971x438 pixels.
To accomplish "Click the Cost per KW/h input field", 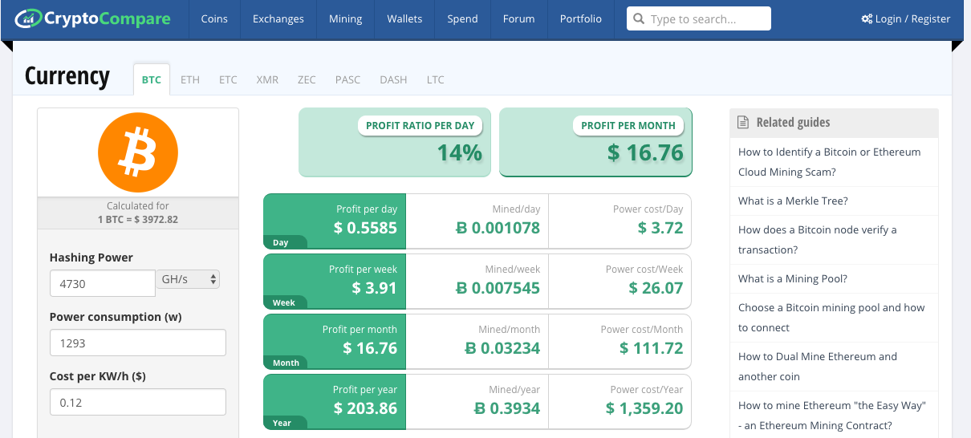I will coord(138,402).
